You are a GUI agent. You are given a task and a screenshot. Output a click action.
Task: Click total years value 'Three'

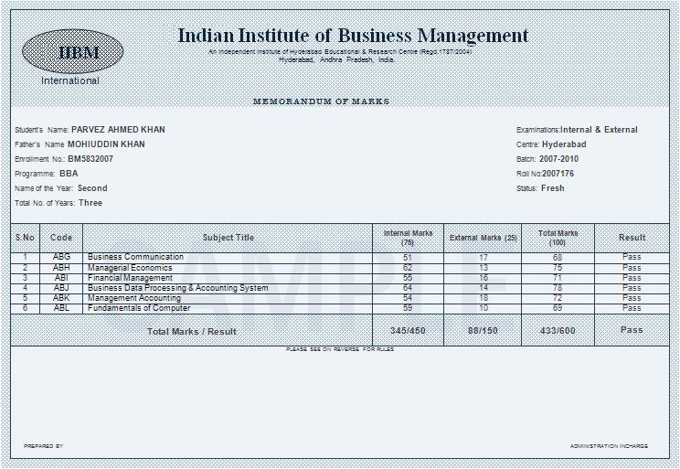coord(90,203)
